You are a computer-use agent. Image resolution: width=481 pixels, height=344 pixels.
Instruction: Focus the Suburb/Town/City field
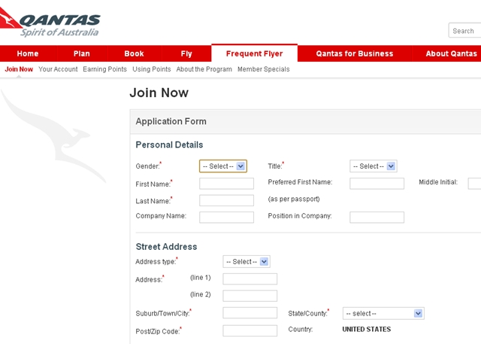point(250,312)
